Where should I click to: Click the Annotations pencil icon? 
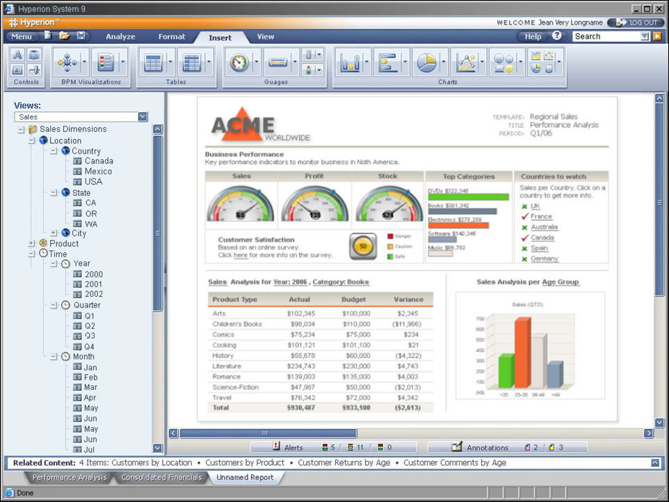coord(456,446)
